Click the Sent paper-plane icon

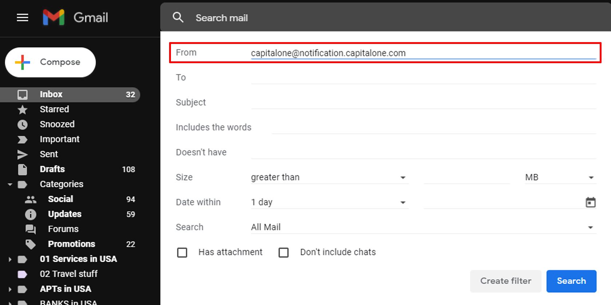coord(23,154)
